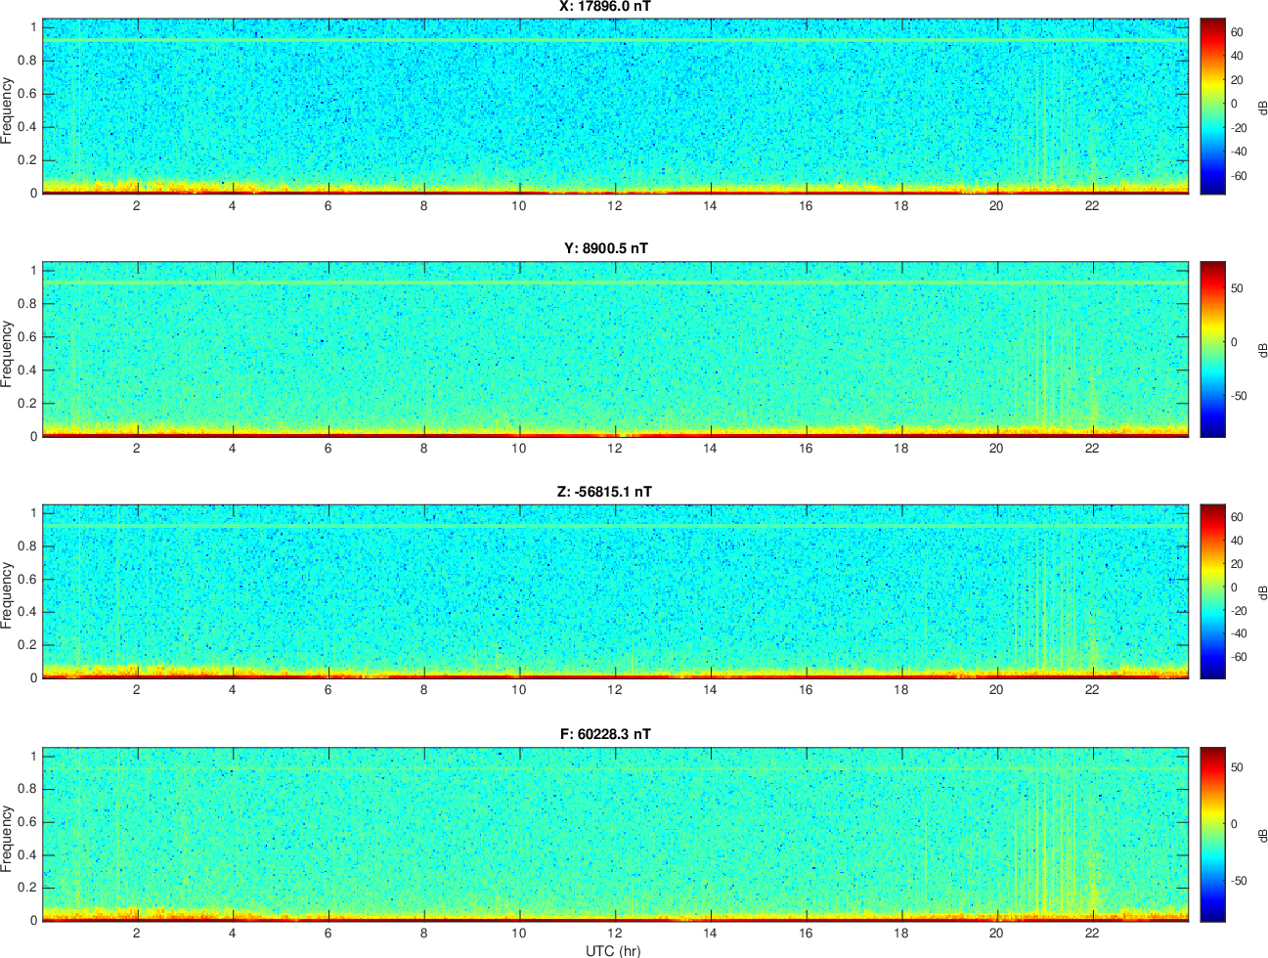Click the F panel Frequency axis label
Screen dimensions: 1268x958
pyautogui.click(x=8, y=839)
